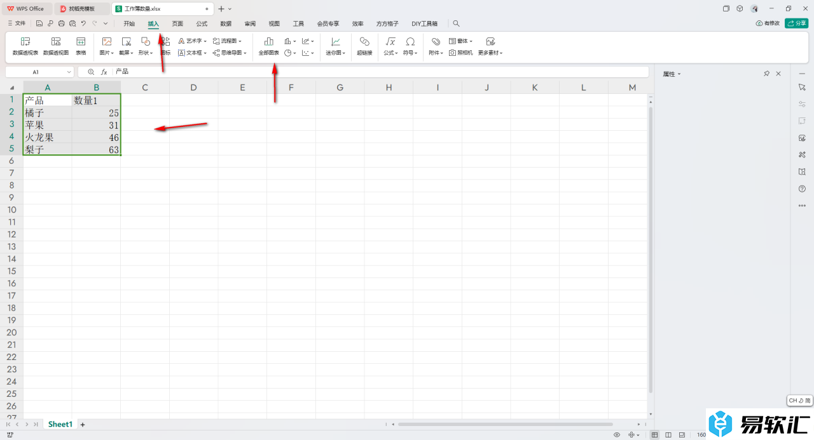
Task: Insert a hyperlink (超链接)
Action: click(x=364, y=46)
